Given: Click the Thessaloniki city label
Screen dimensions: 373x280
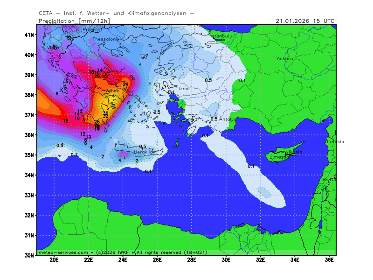Looking at the screenshot, I should pos(106,39).
